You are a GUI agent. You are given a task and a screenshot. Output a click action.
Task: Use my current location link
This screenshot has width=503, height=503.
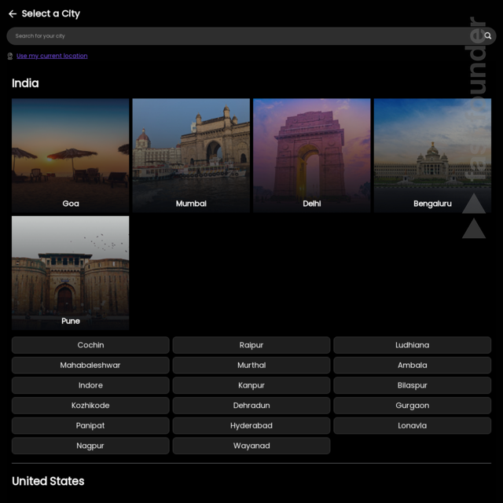(52, 56)
